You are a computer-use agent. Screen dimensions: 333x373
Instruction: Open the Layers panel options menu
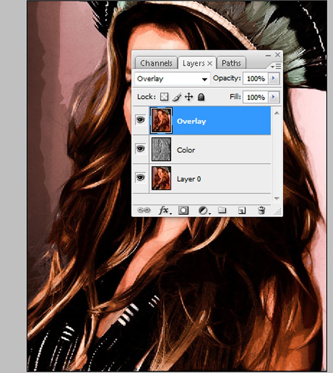click(276, 66)
